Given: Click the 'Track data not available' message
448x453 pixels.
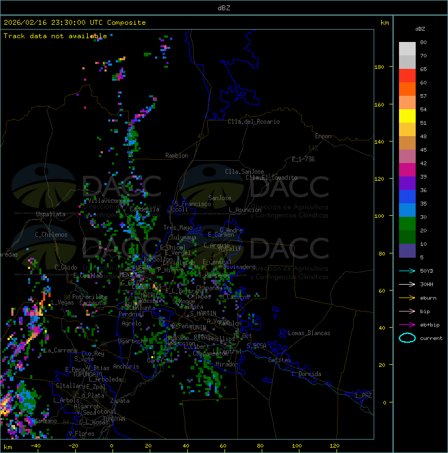Looking at the screenshot, I should [x=55, y=36].
